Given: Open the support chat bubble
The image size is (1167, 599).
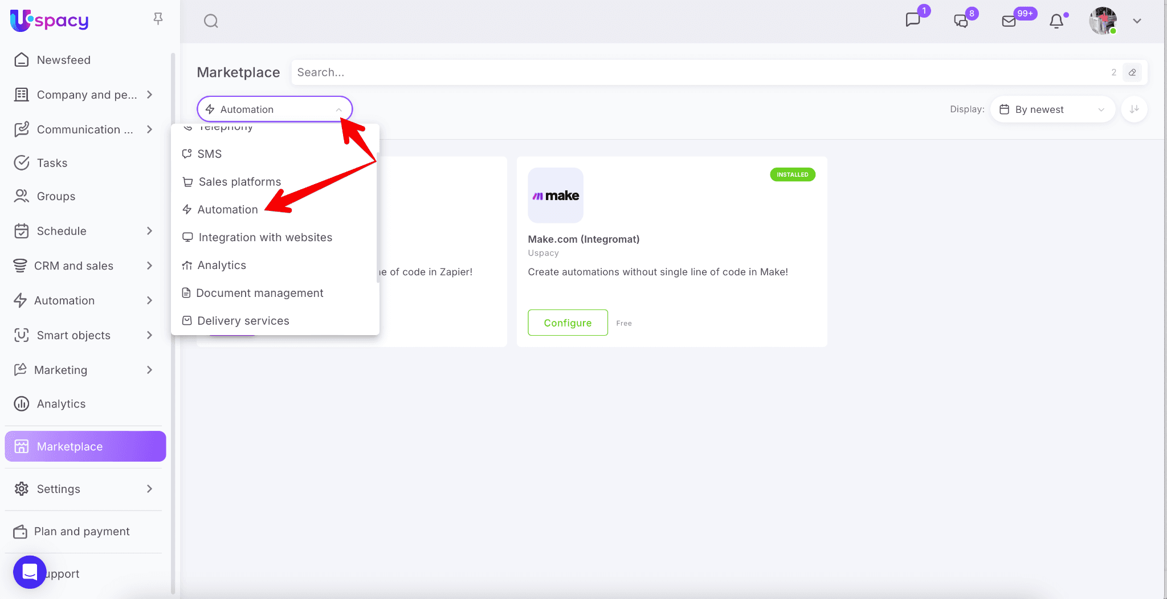Looking at the screenshot, I should [x=30, y=572].
